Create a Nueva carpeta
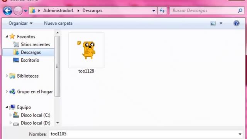The image size is (247, 139). pos(58,23)
